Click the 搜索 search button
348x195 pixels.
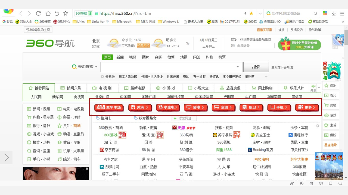click(256, 67)
